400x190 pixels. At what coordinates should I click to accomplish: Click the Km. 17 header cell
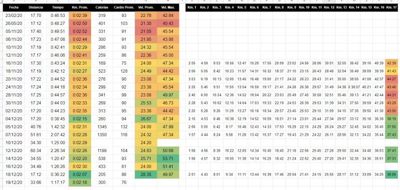[x=392, y=7]
